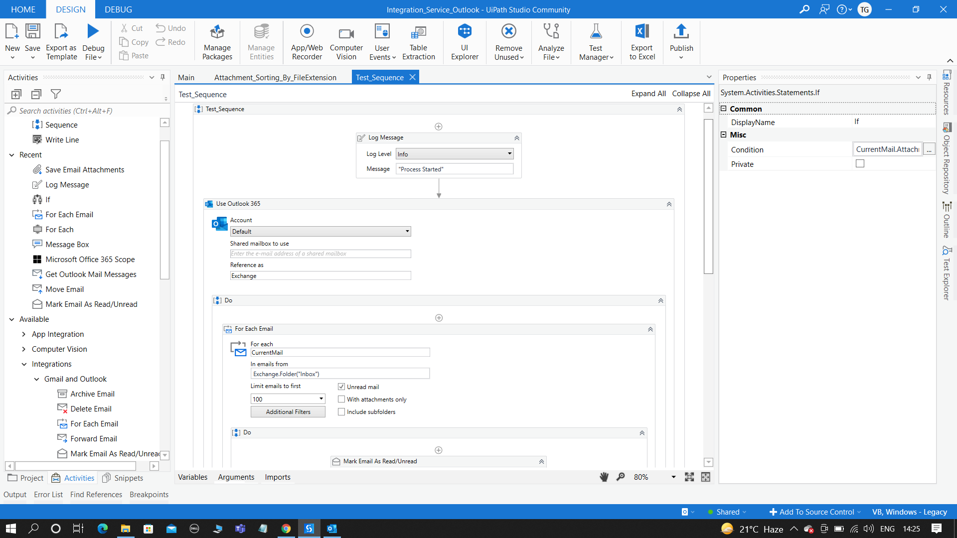
Task: Export the workflow to Excel
Action: pos(641,42)
